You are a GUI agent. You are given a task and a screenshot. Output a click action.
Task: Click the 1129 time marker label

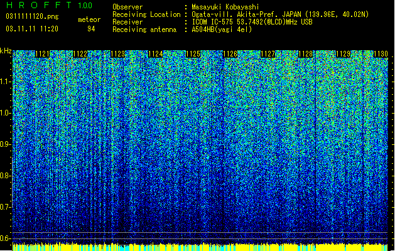click(x=343, y=54)
